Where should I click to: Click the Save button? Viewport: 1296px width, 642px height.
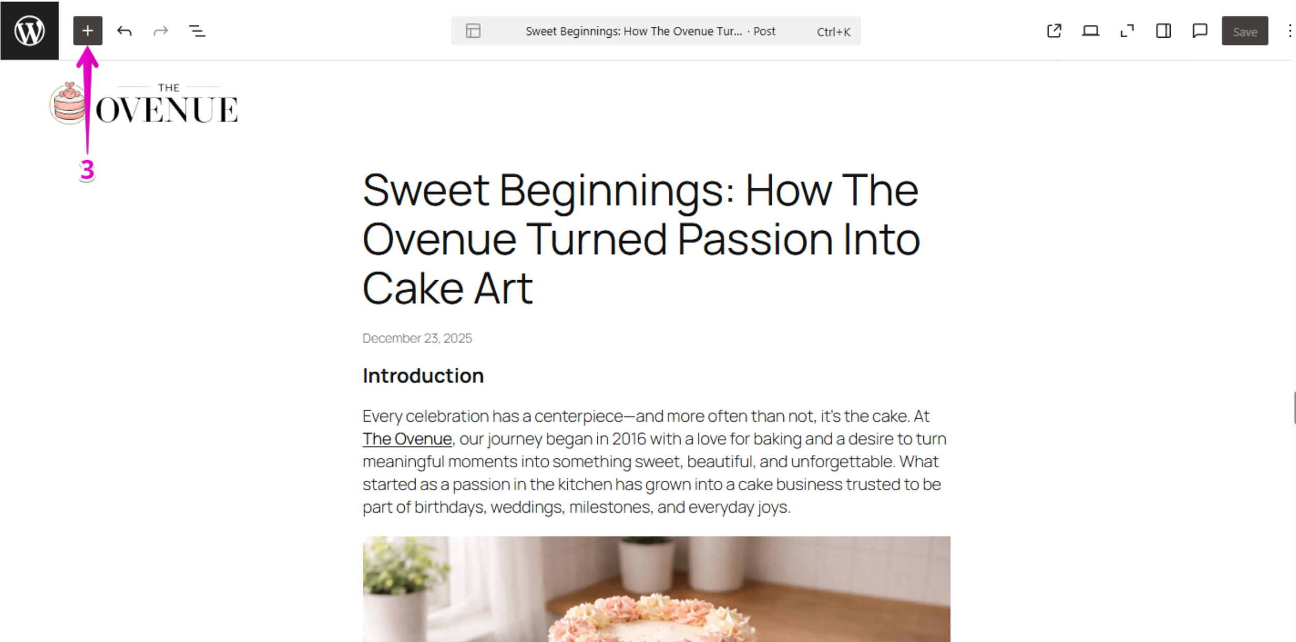[x=1245, y=32]
